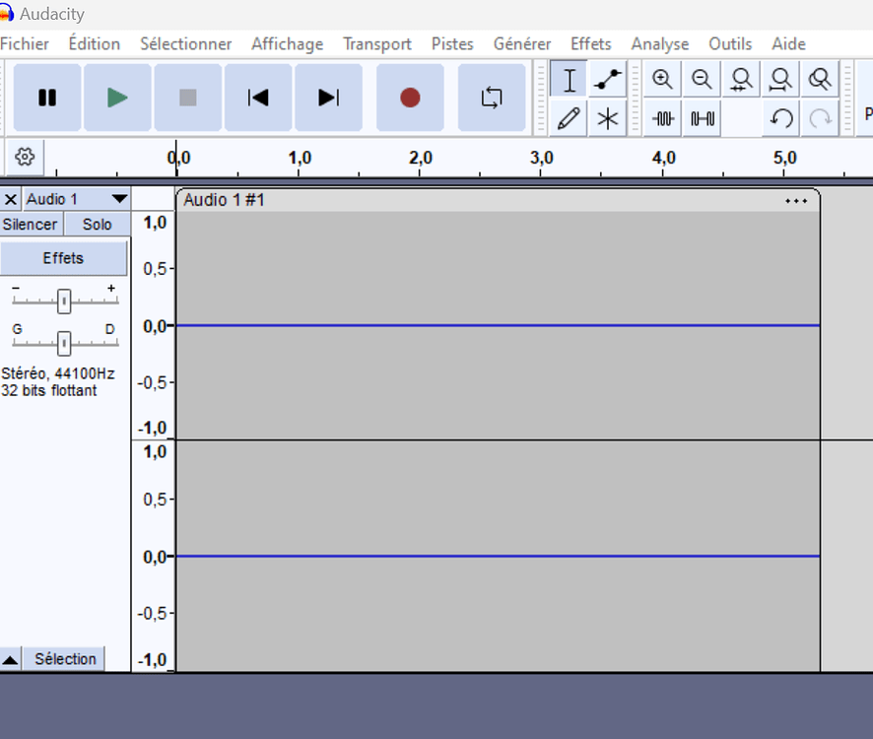Click the Undo arrow icon

(x=781, y=118)
